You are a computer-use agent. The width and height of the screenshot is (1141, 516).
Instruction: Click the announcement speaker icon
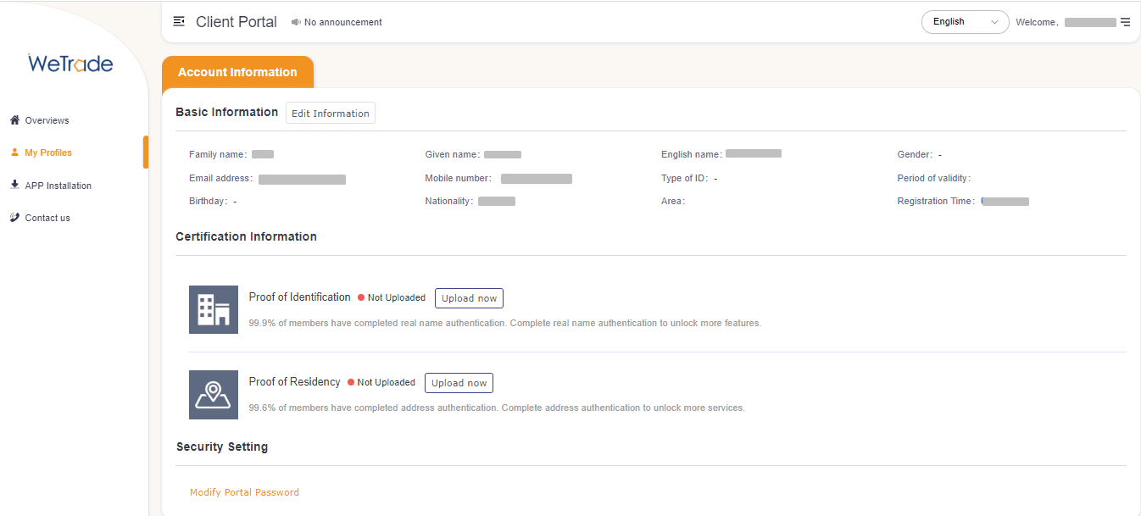tap(296, 22)
